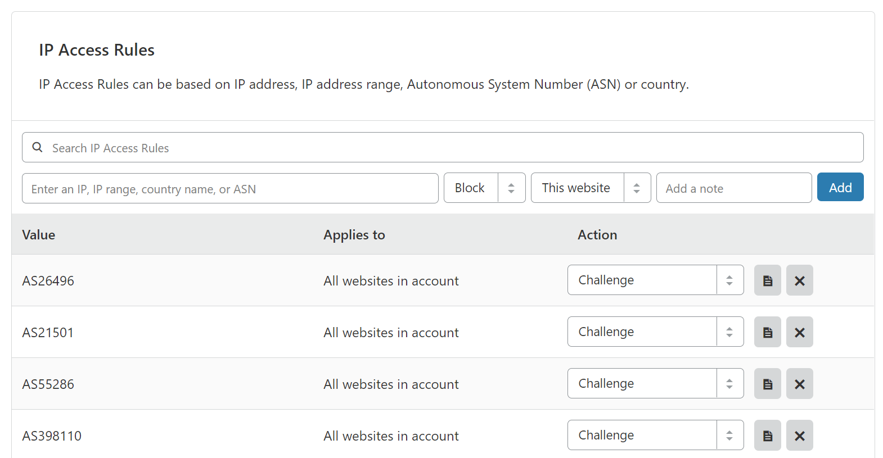Delete the AS21501 rule

[x=800, y=332]
